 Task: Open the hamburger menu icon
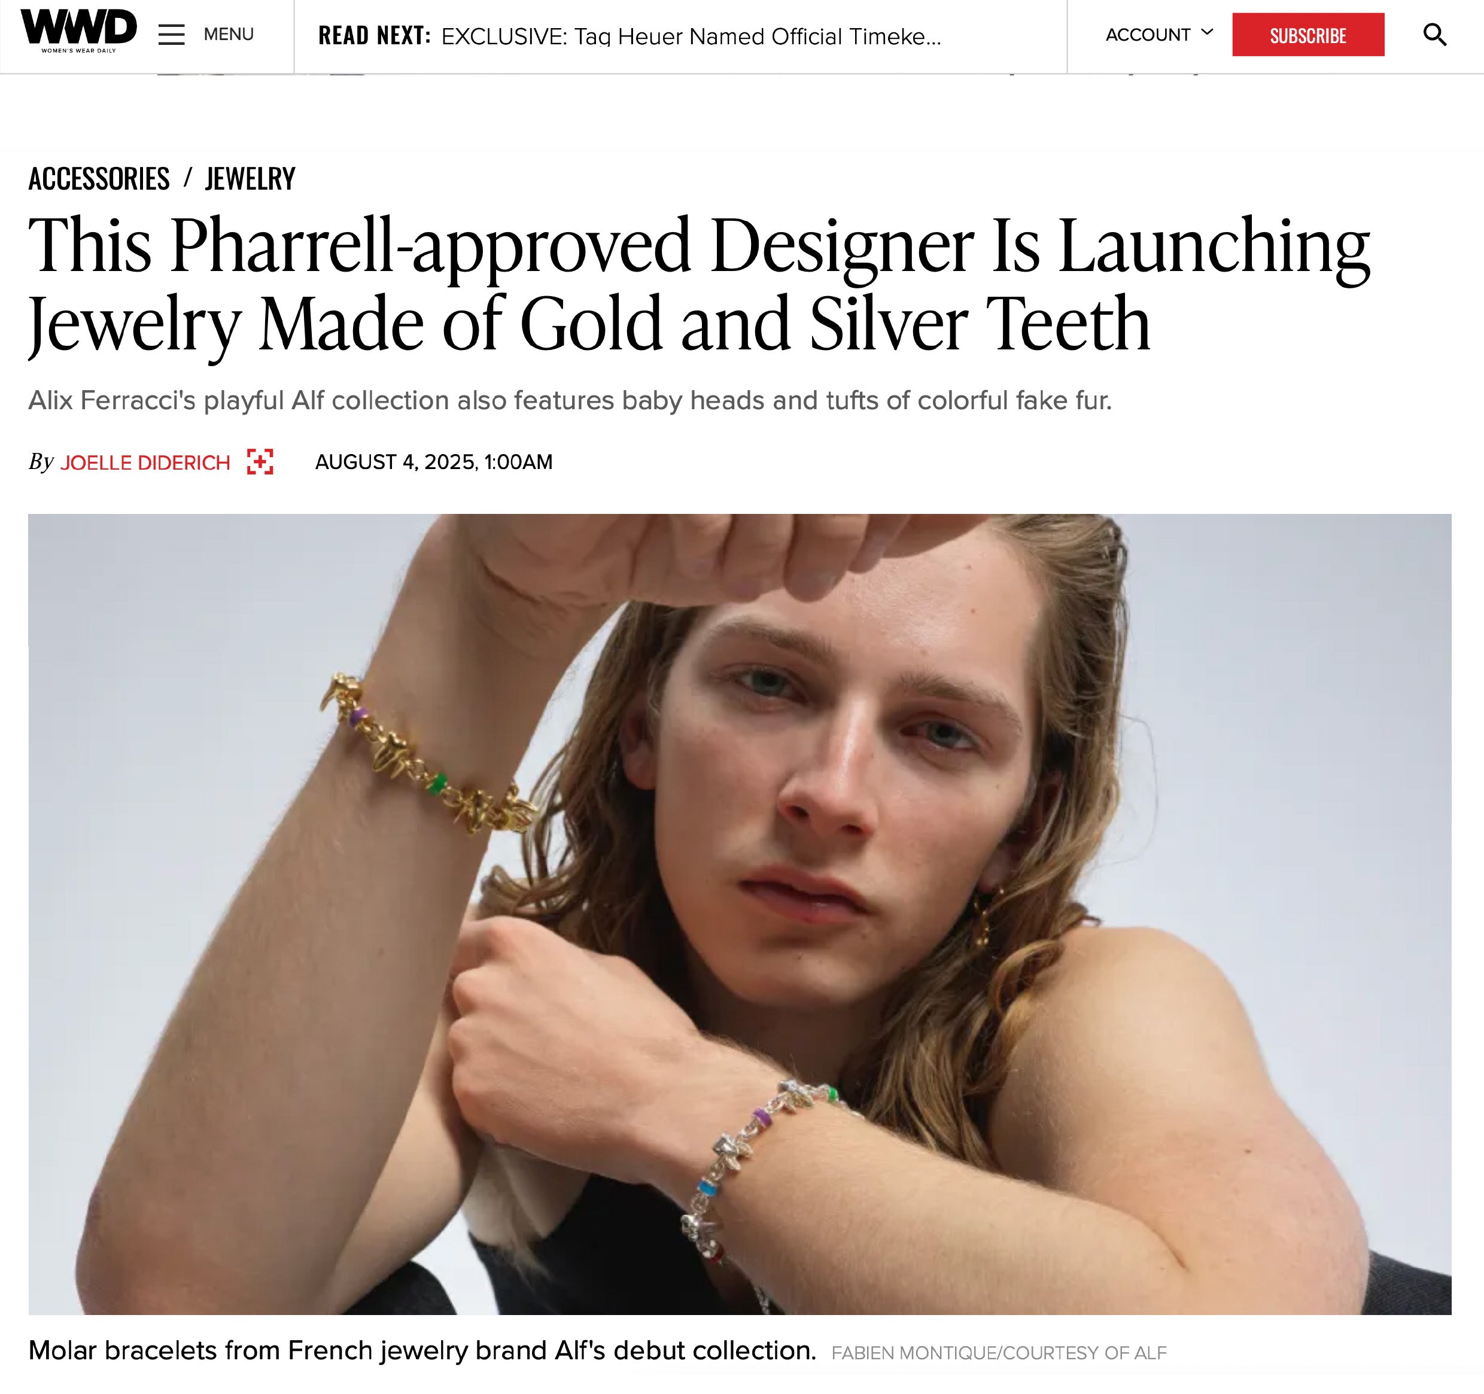tap(171, 35)
